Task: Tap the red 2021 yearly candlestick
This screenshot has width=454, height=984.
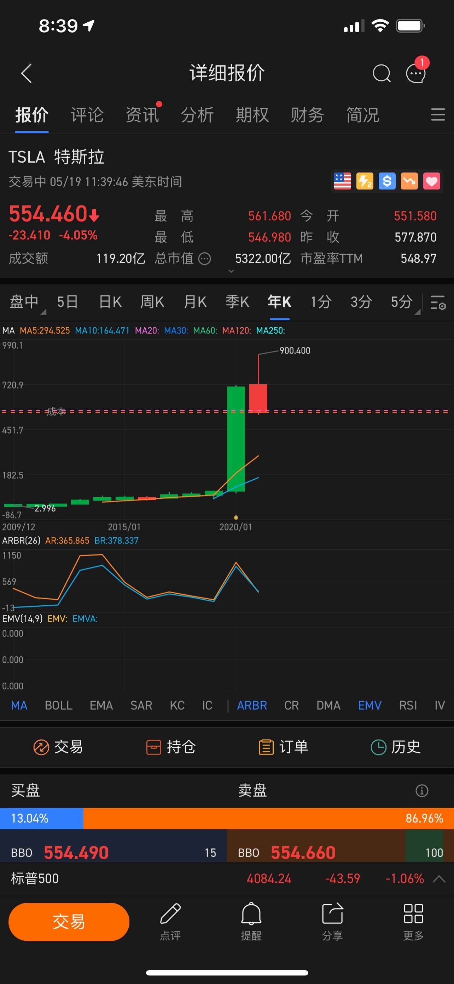Action: pos(258,398)
